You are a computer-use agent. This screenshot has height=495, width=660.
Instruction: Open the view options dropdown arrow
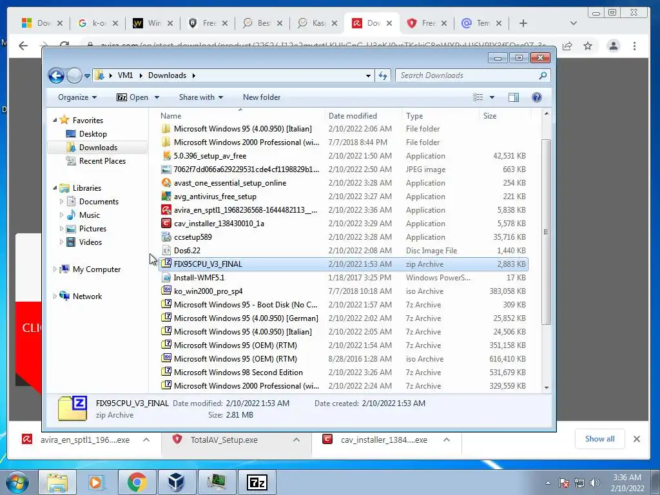click(492, 97)
